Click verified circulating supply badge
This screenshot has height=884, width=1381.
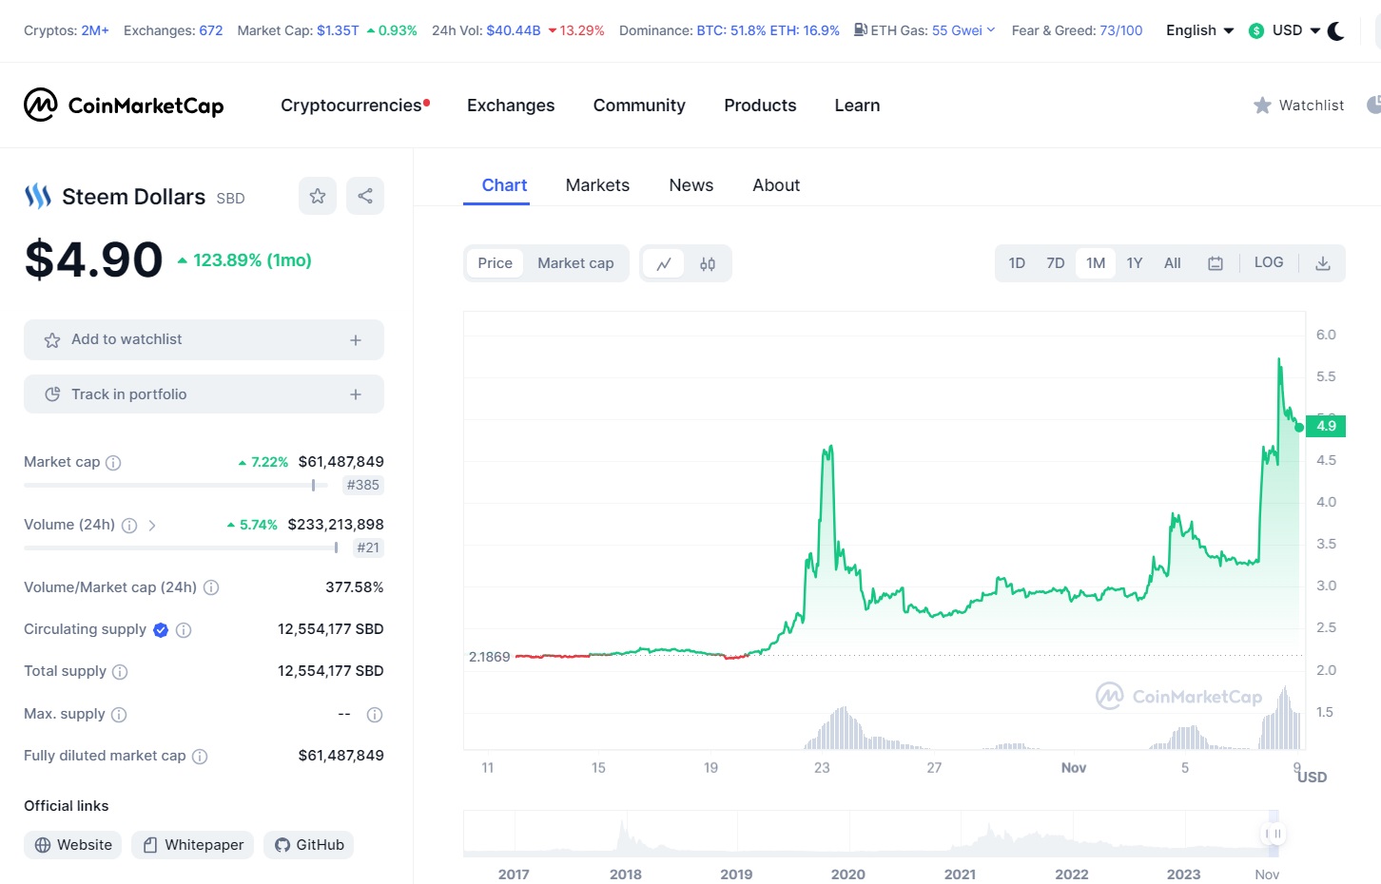click(x=161, y=629)
